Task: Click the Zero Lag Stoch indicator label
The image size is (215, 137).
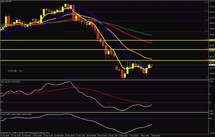Action: point(11,82)
